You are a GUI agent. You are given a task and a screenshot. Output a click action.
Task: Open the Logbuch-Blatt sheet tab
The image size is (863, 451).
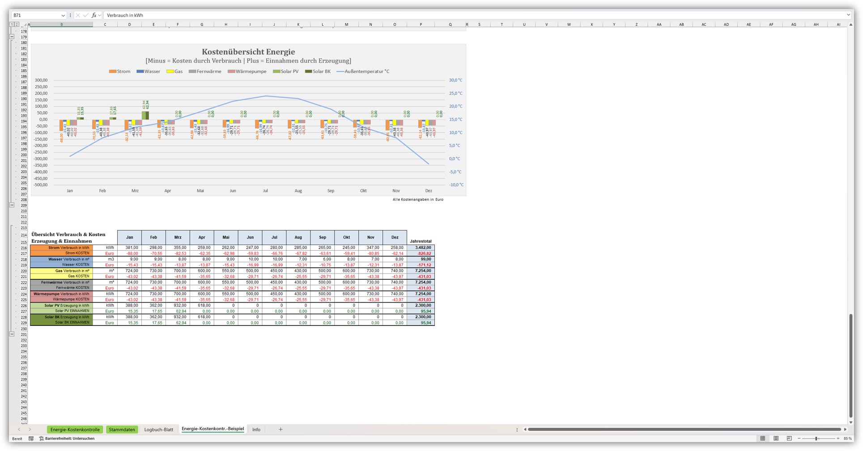[158, 430]
